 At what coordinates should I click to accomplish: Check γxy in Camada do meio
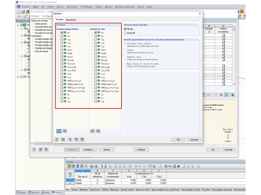(95, 101)
